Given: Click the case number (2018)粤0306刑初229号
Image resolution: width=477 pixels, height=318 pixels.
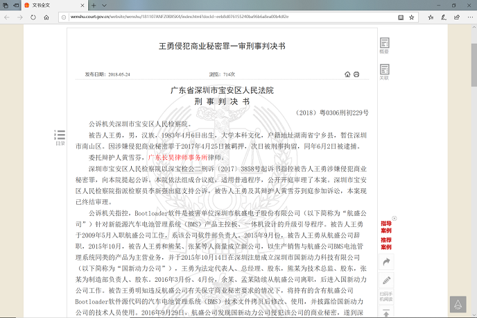Looking at the screenshot, I should point(332,112).
